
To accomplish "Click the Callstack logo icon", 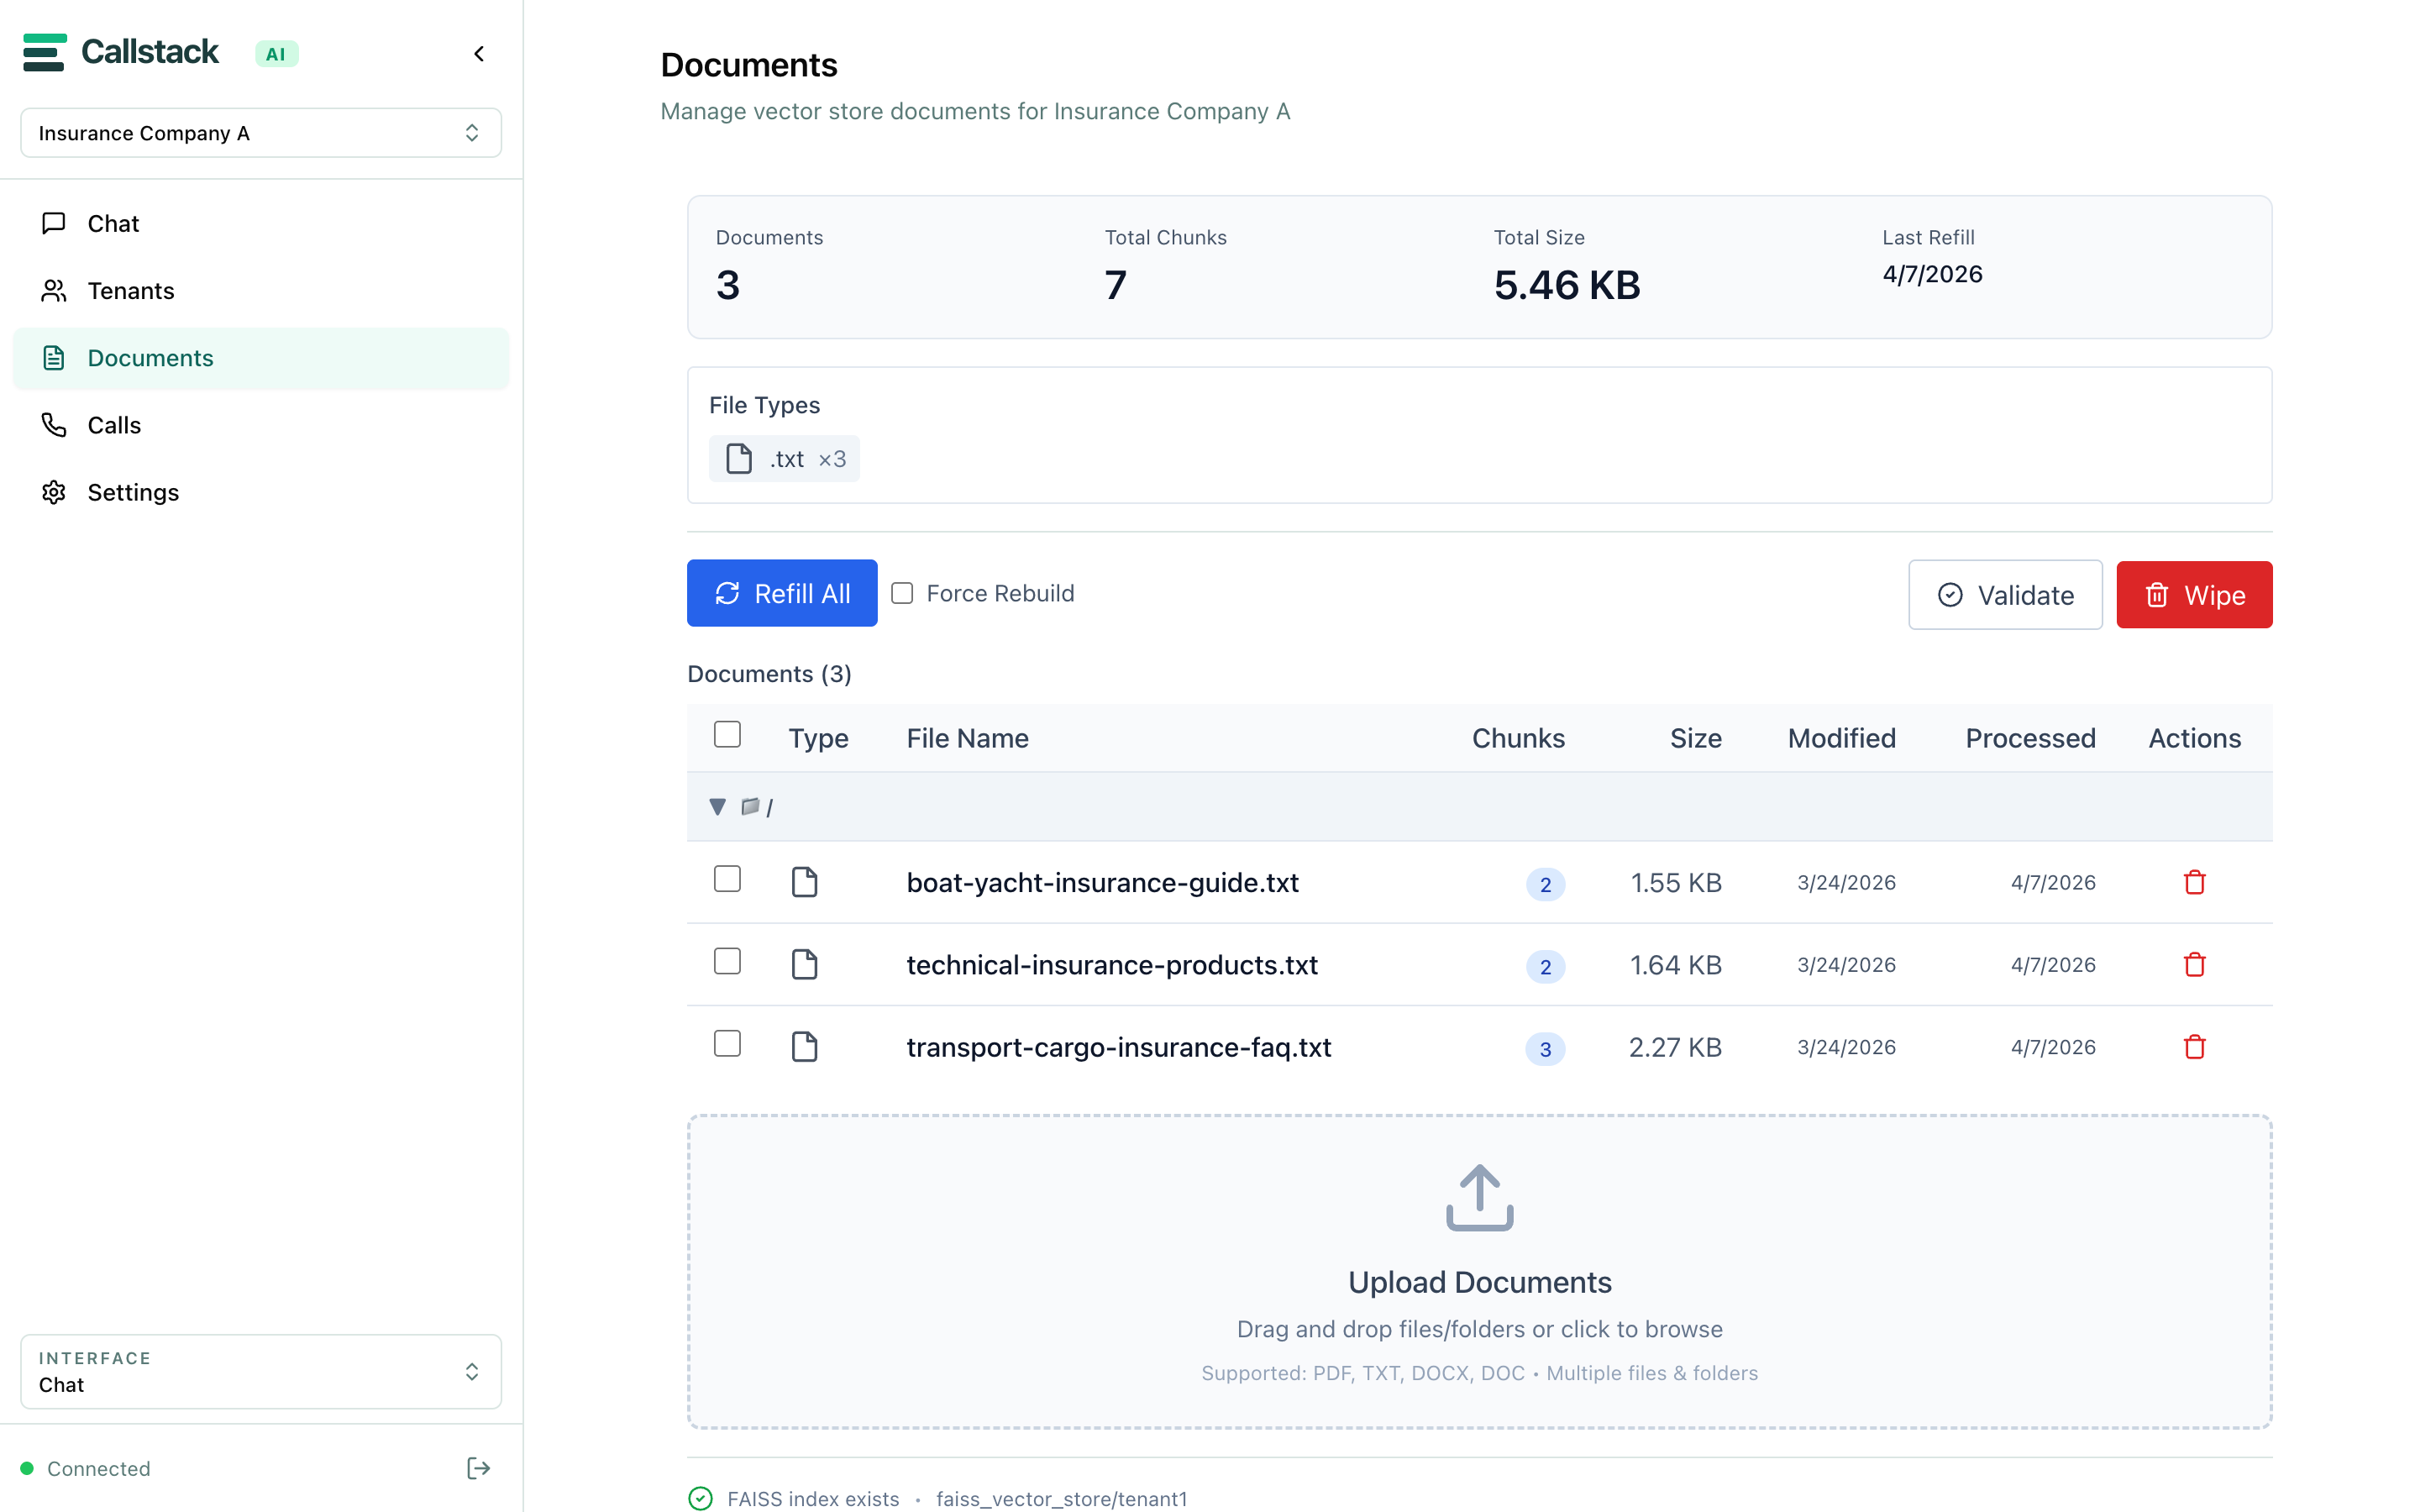I will [44, 52].
